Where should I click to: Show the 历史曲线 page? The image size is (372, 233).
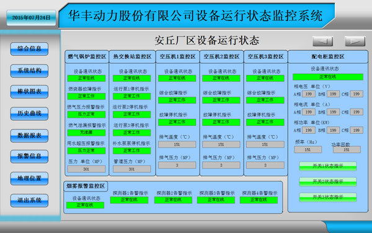click(29, 114)
